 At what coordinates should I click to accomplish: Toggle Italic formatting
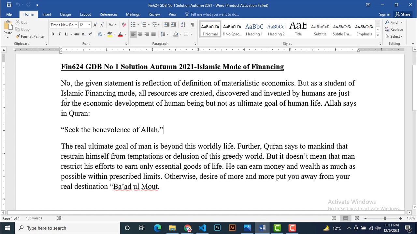click(59, 34)
